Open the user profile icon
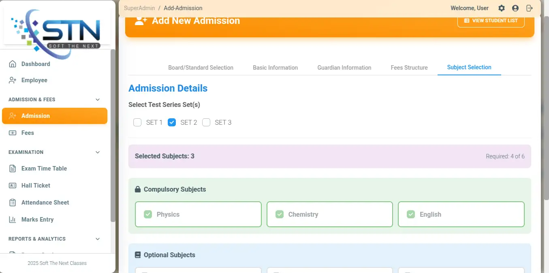This screenshot has width=549, height=273. (x=515, y=8)
